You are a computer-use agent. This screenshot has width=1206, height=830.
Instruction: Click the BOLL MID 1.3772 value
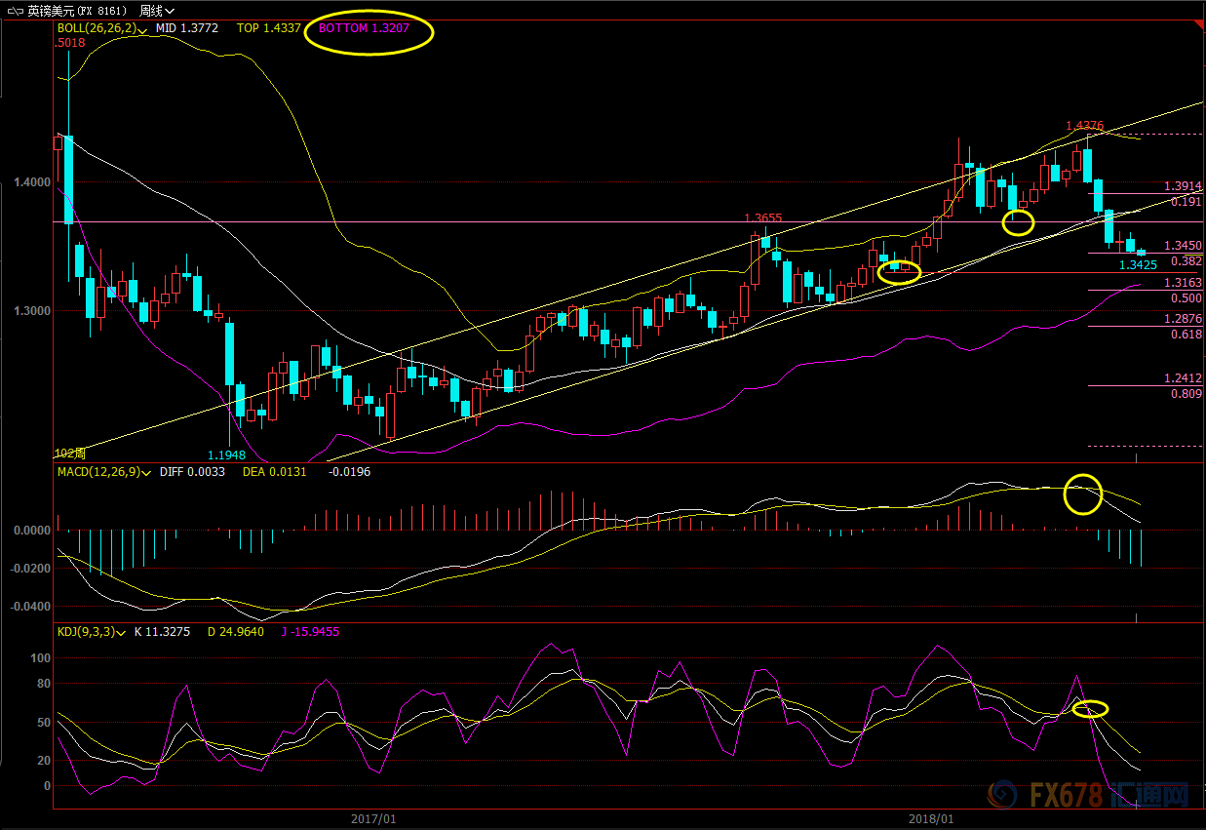[182, 29]
